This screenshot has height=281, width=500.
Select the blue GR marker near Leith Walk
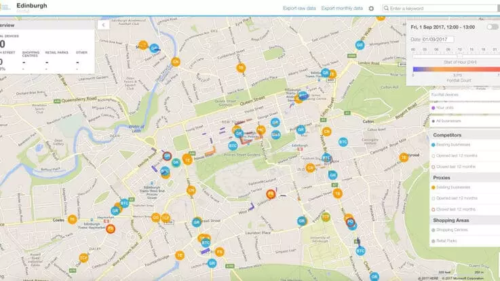pos(360,45)
